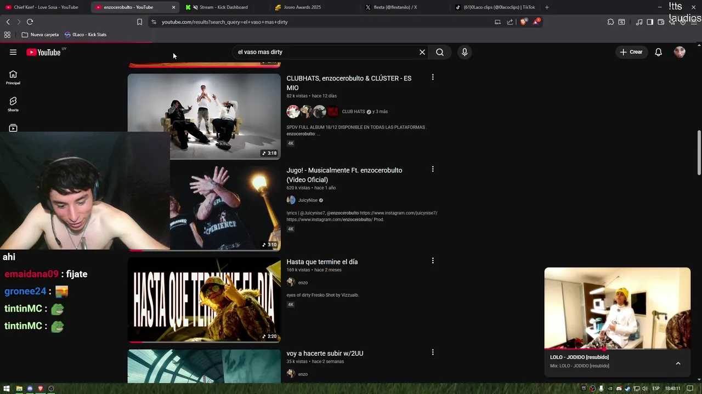Click the page vertical scrollbar thumb
Image resolution: width=702 pixels, height=394 pixels.
tap(698, 153)
